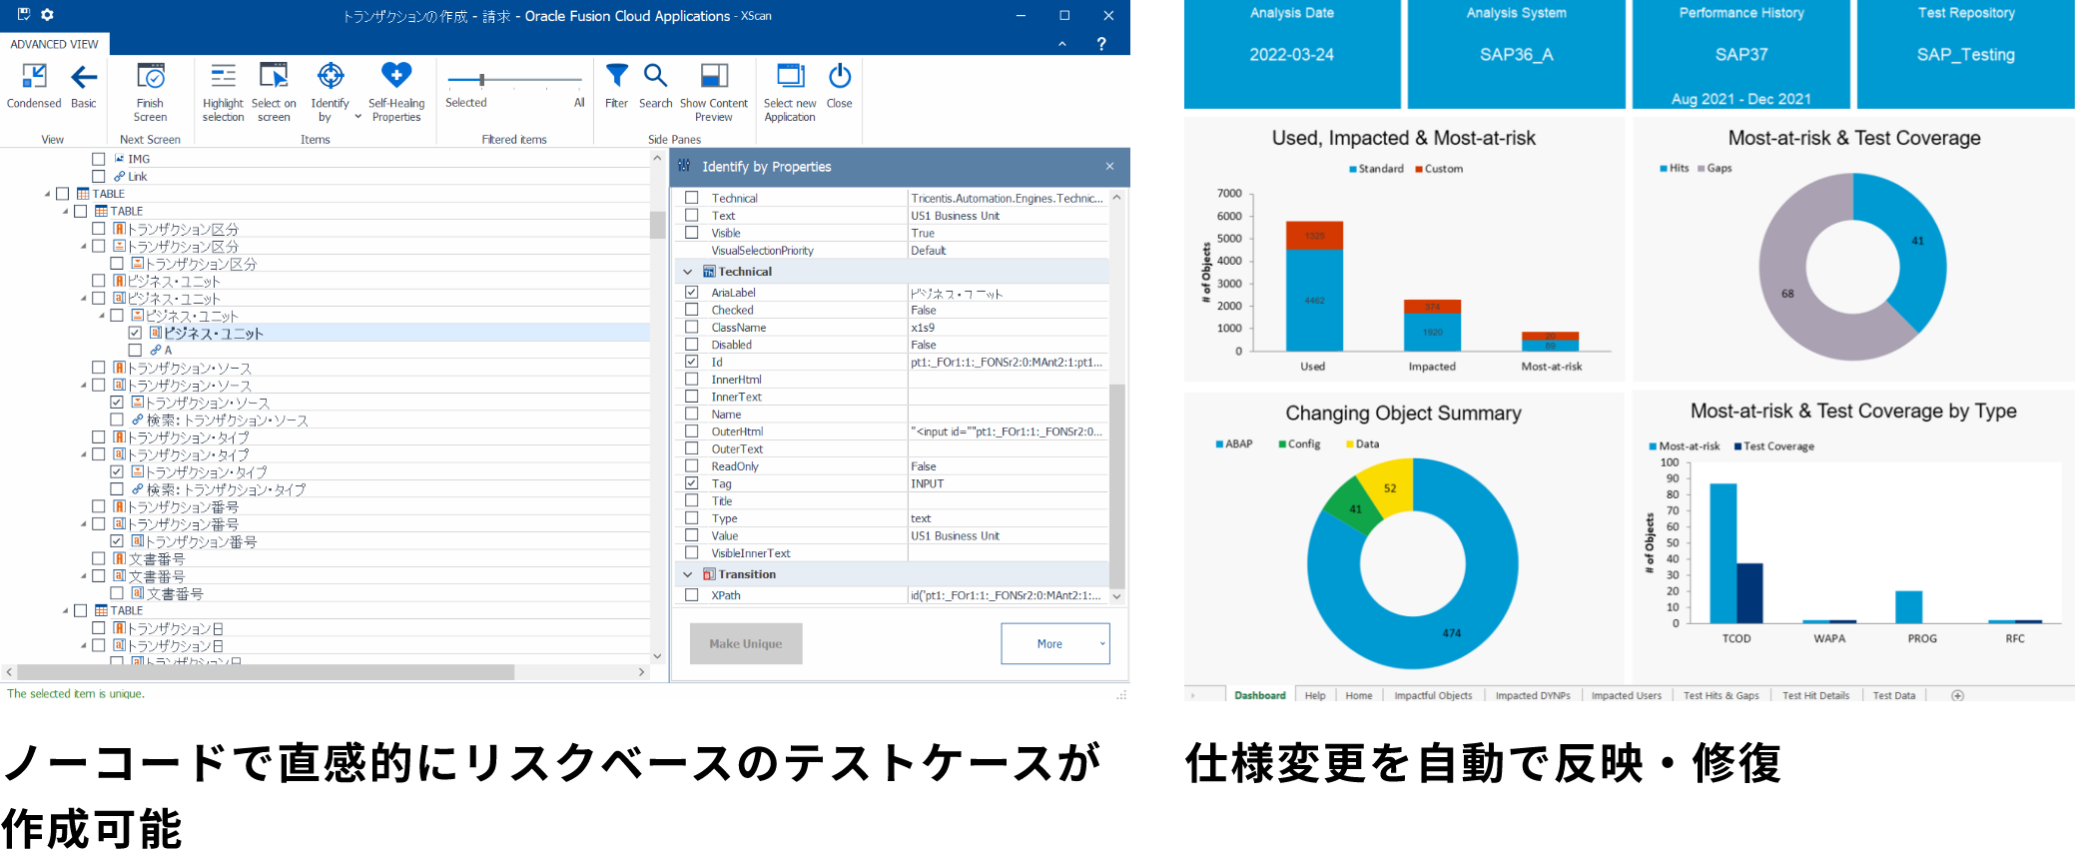Check the ClassName property checkbox
The height and width of the screenshot is (850, 2075).
pyautogui.click(x=691, y=327)
